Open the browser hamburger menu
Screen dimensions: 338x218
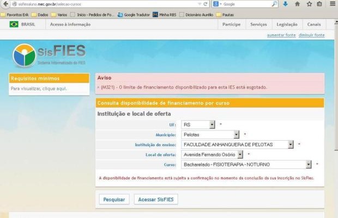pos(333,4)
